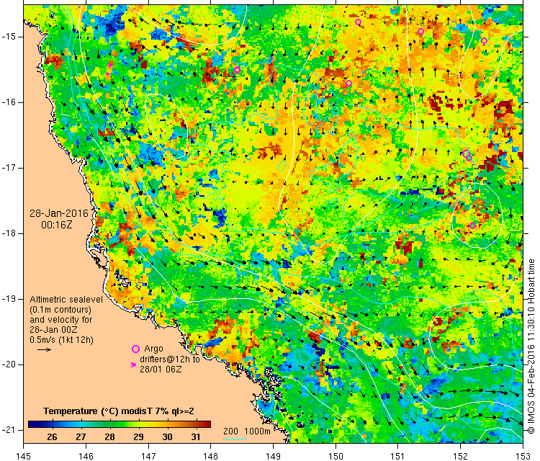Image resolution: width=540 pixels, height=461 pixels.
Task: Click the 'Altimetric sealevel' legend text
Action: tap(66, 300)
